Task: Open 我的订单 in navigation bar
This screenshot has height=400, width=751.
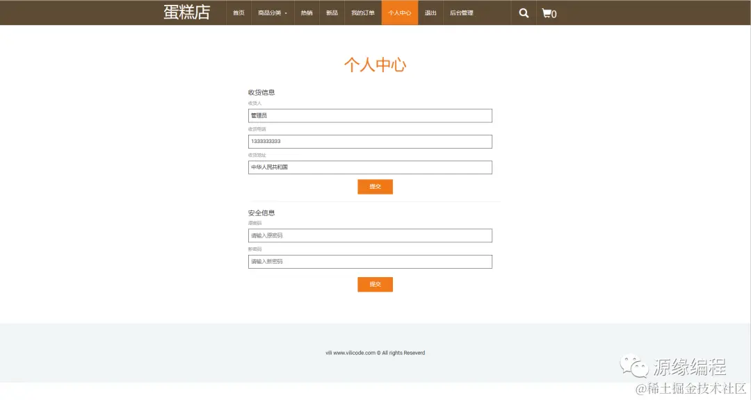Action: 363,13
